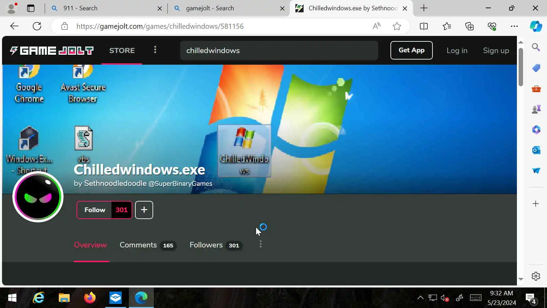The image size is (547, 308).
Task: Switch to the Followers tab
Action: (216, 245)
